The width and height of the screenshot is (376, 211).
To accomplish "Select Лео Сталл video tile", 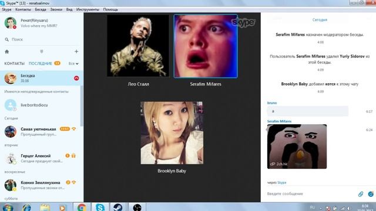I will [138, 46].
